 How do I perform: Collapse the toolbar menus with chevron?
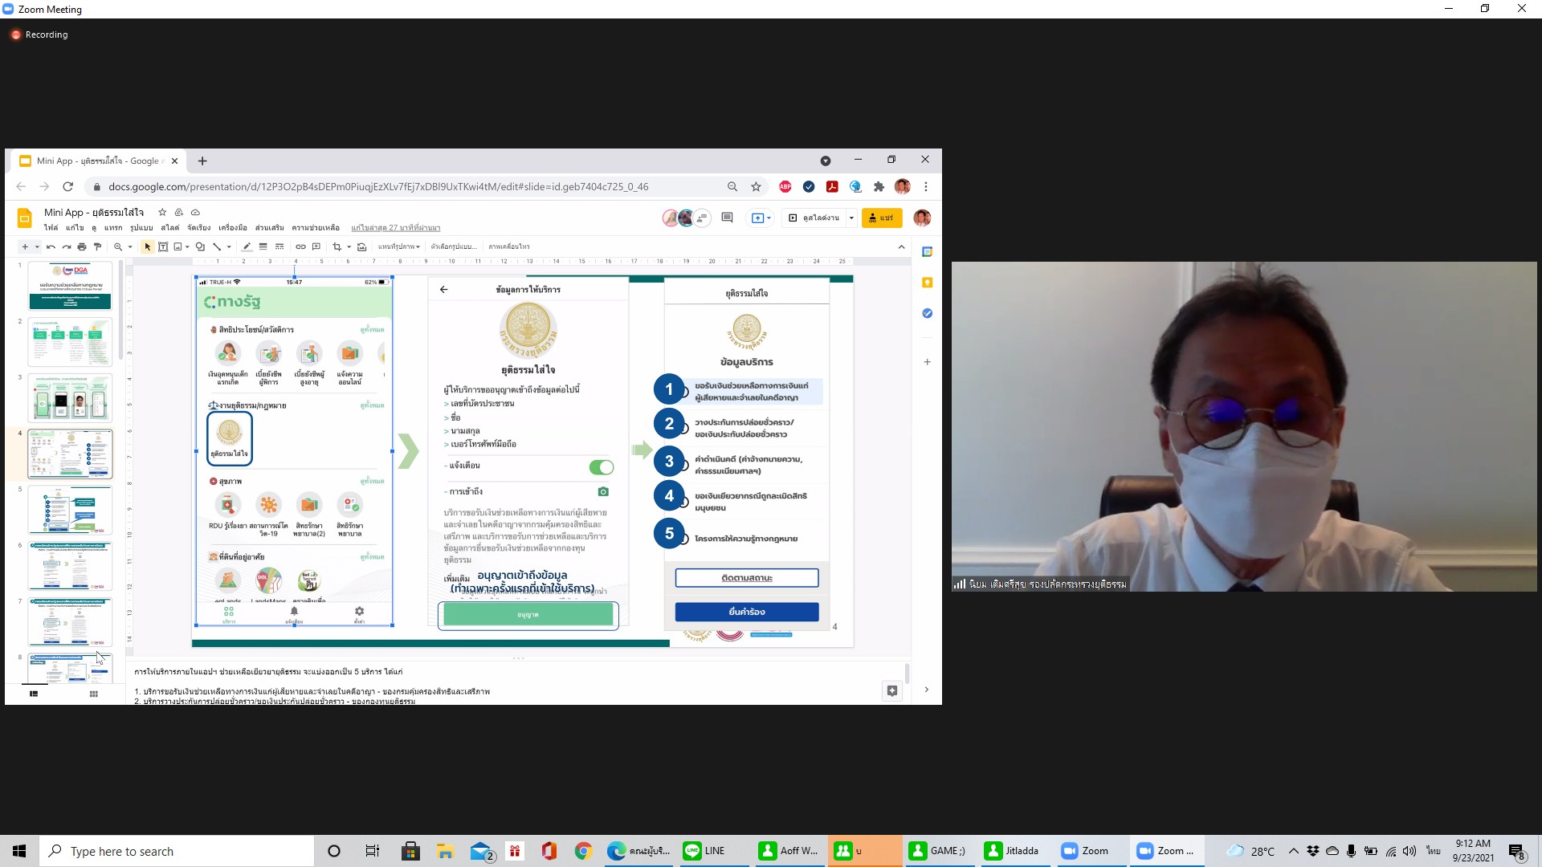[901, 246]
